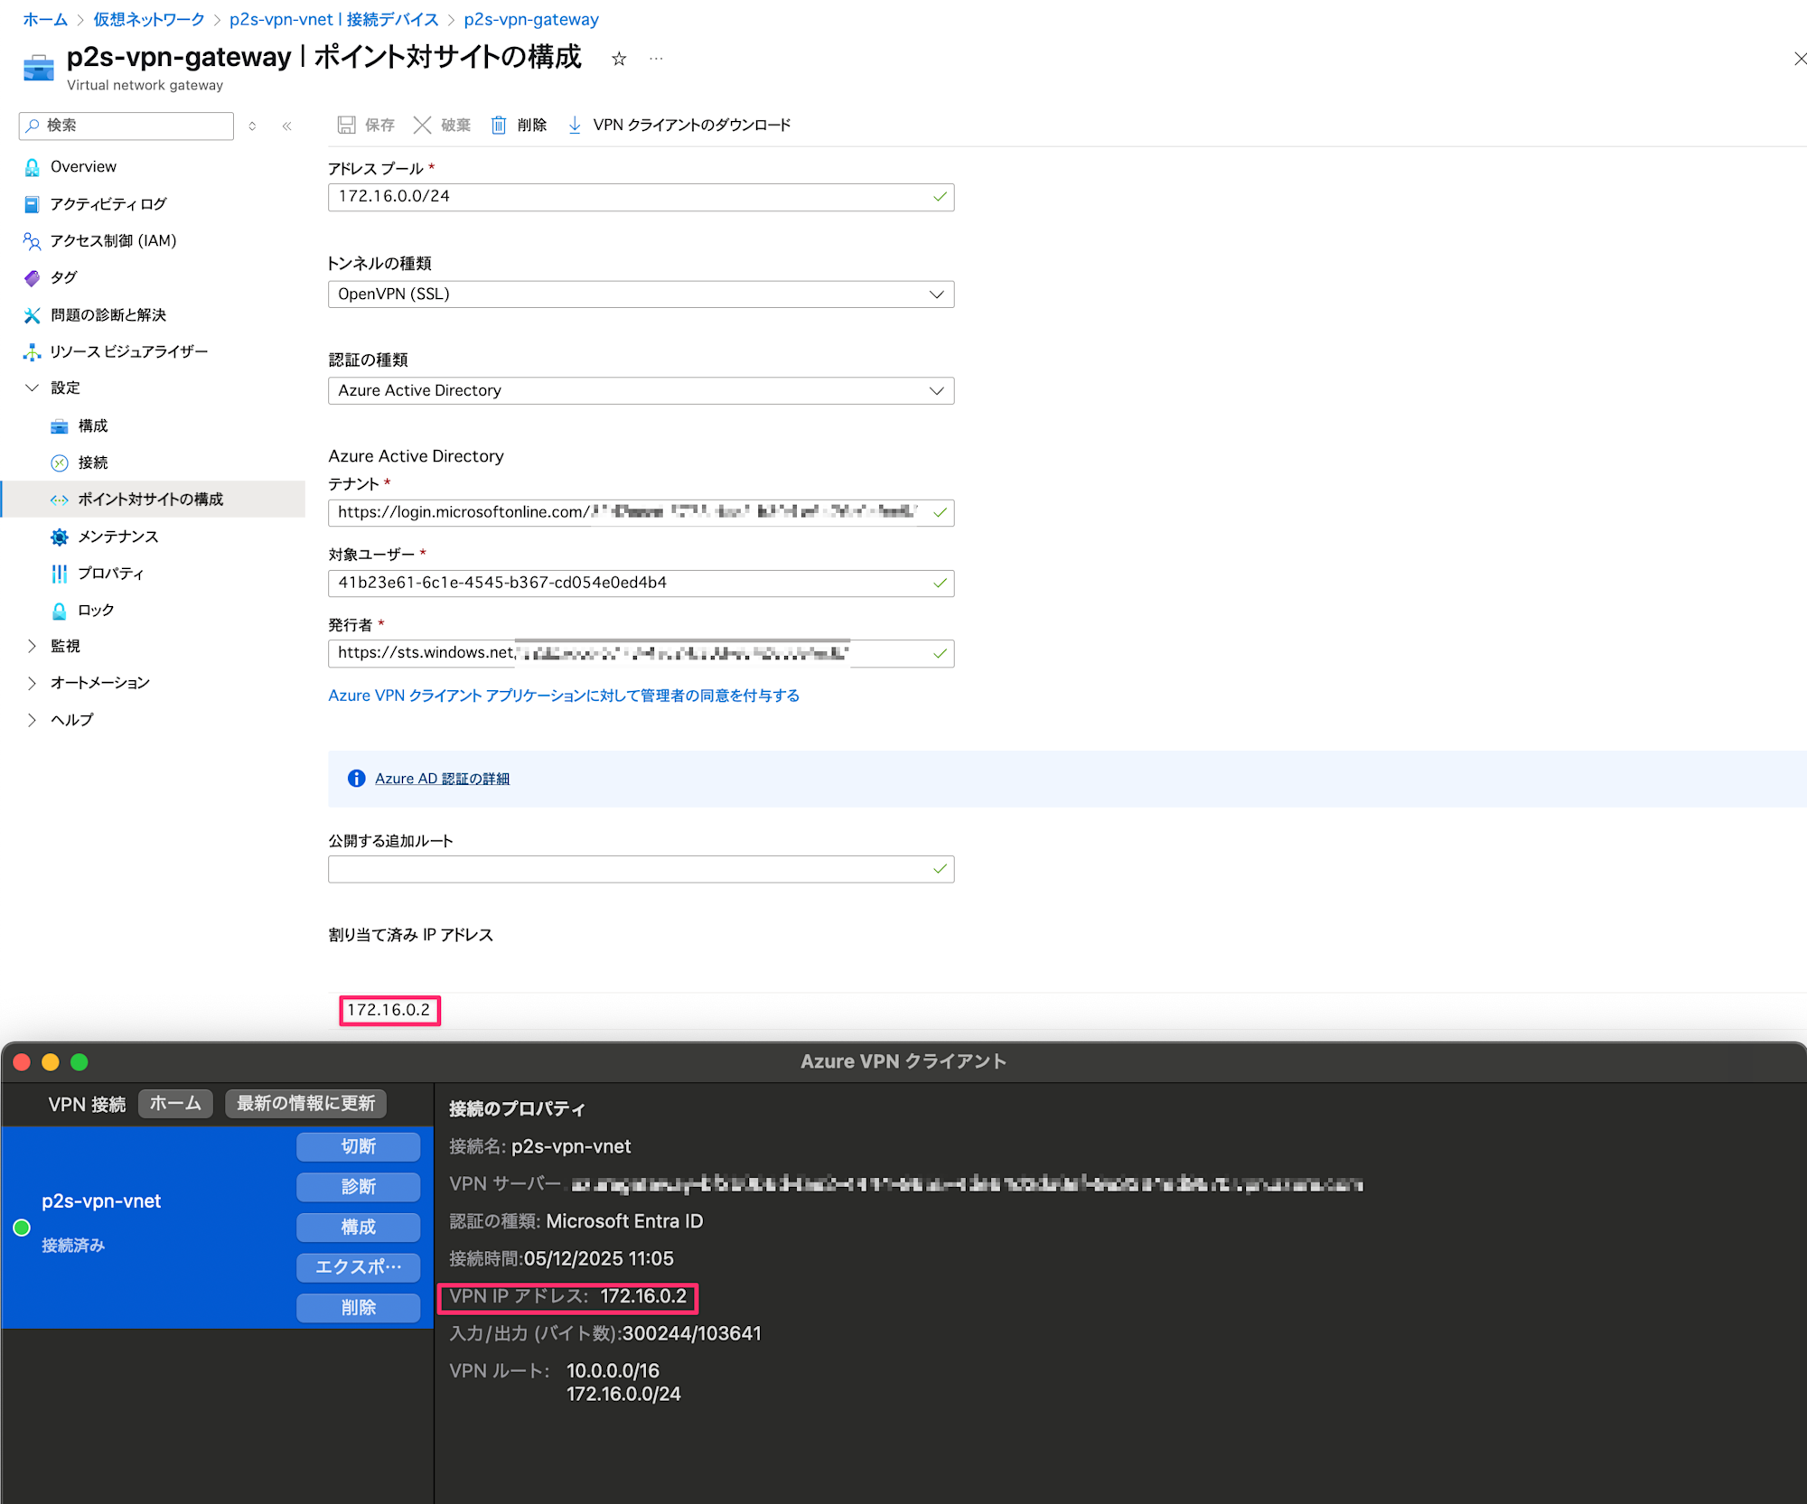Expand the オートメーション section

[32, 684]
